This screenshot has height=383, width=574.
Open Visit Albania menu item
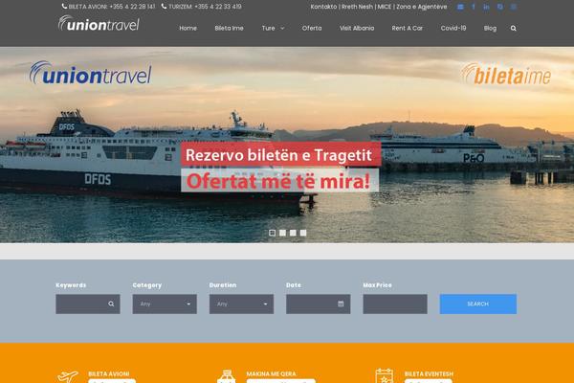pos(357,28)
